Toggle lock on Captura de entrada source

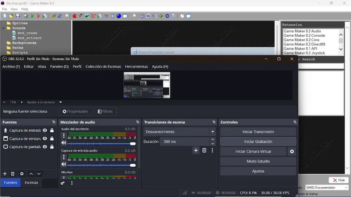click(52, 130)
